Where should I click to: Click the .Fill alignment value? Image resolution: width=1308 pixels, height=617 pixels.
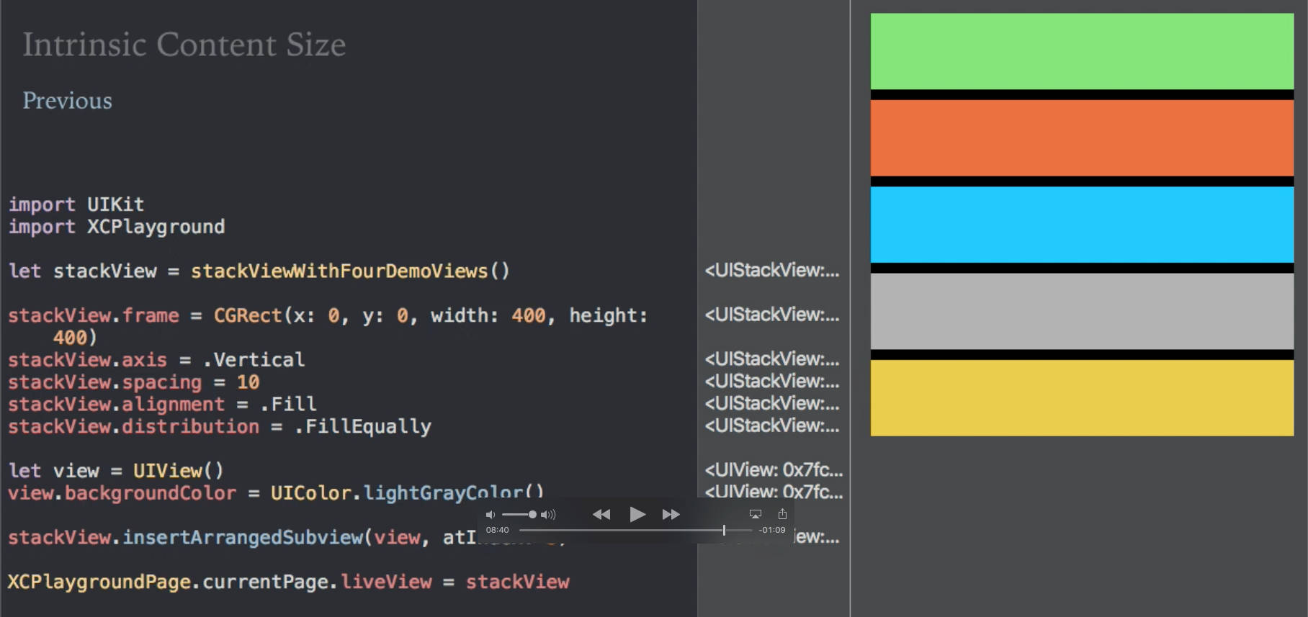tap(288, 405)
